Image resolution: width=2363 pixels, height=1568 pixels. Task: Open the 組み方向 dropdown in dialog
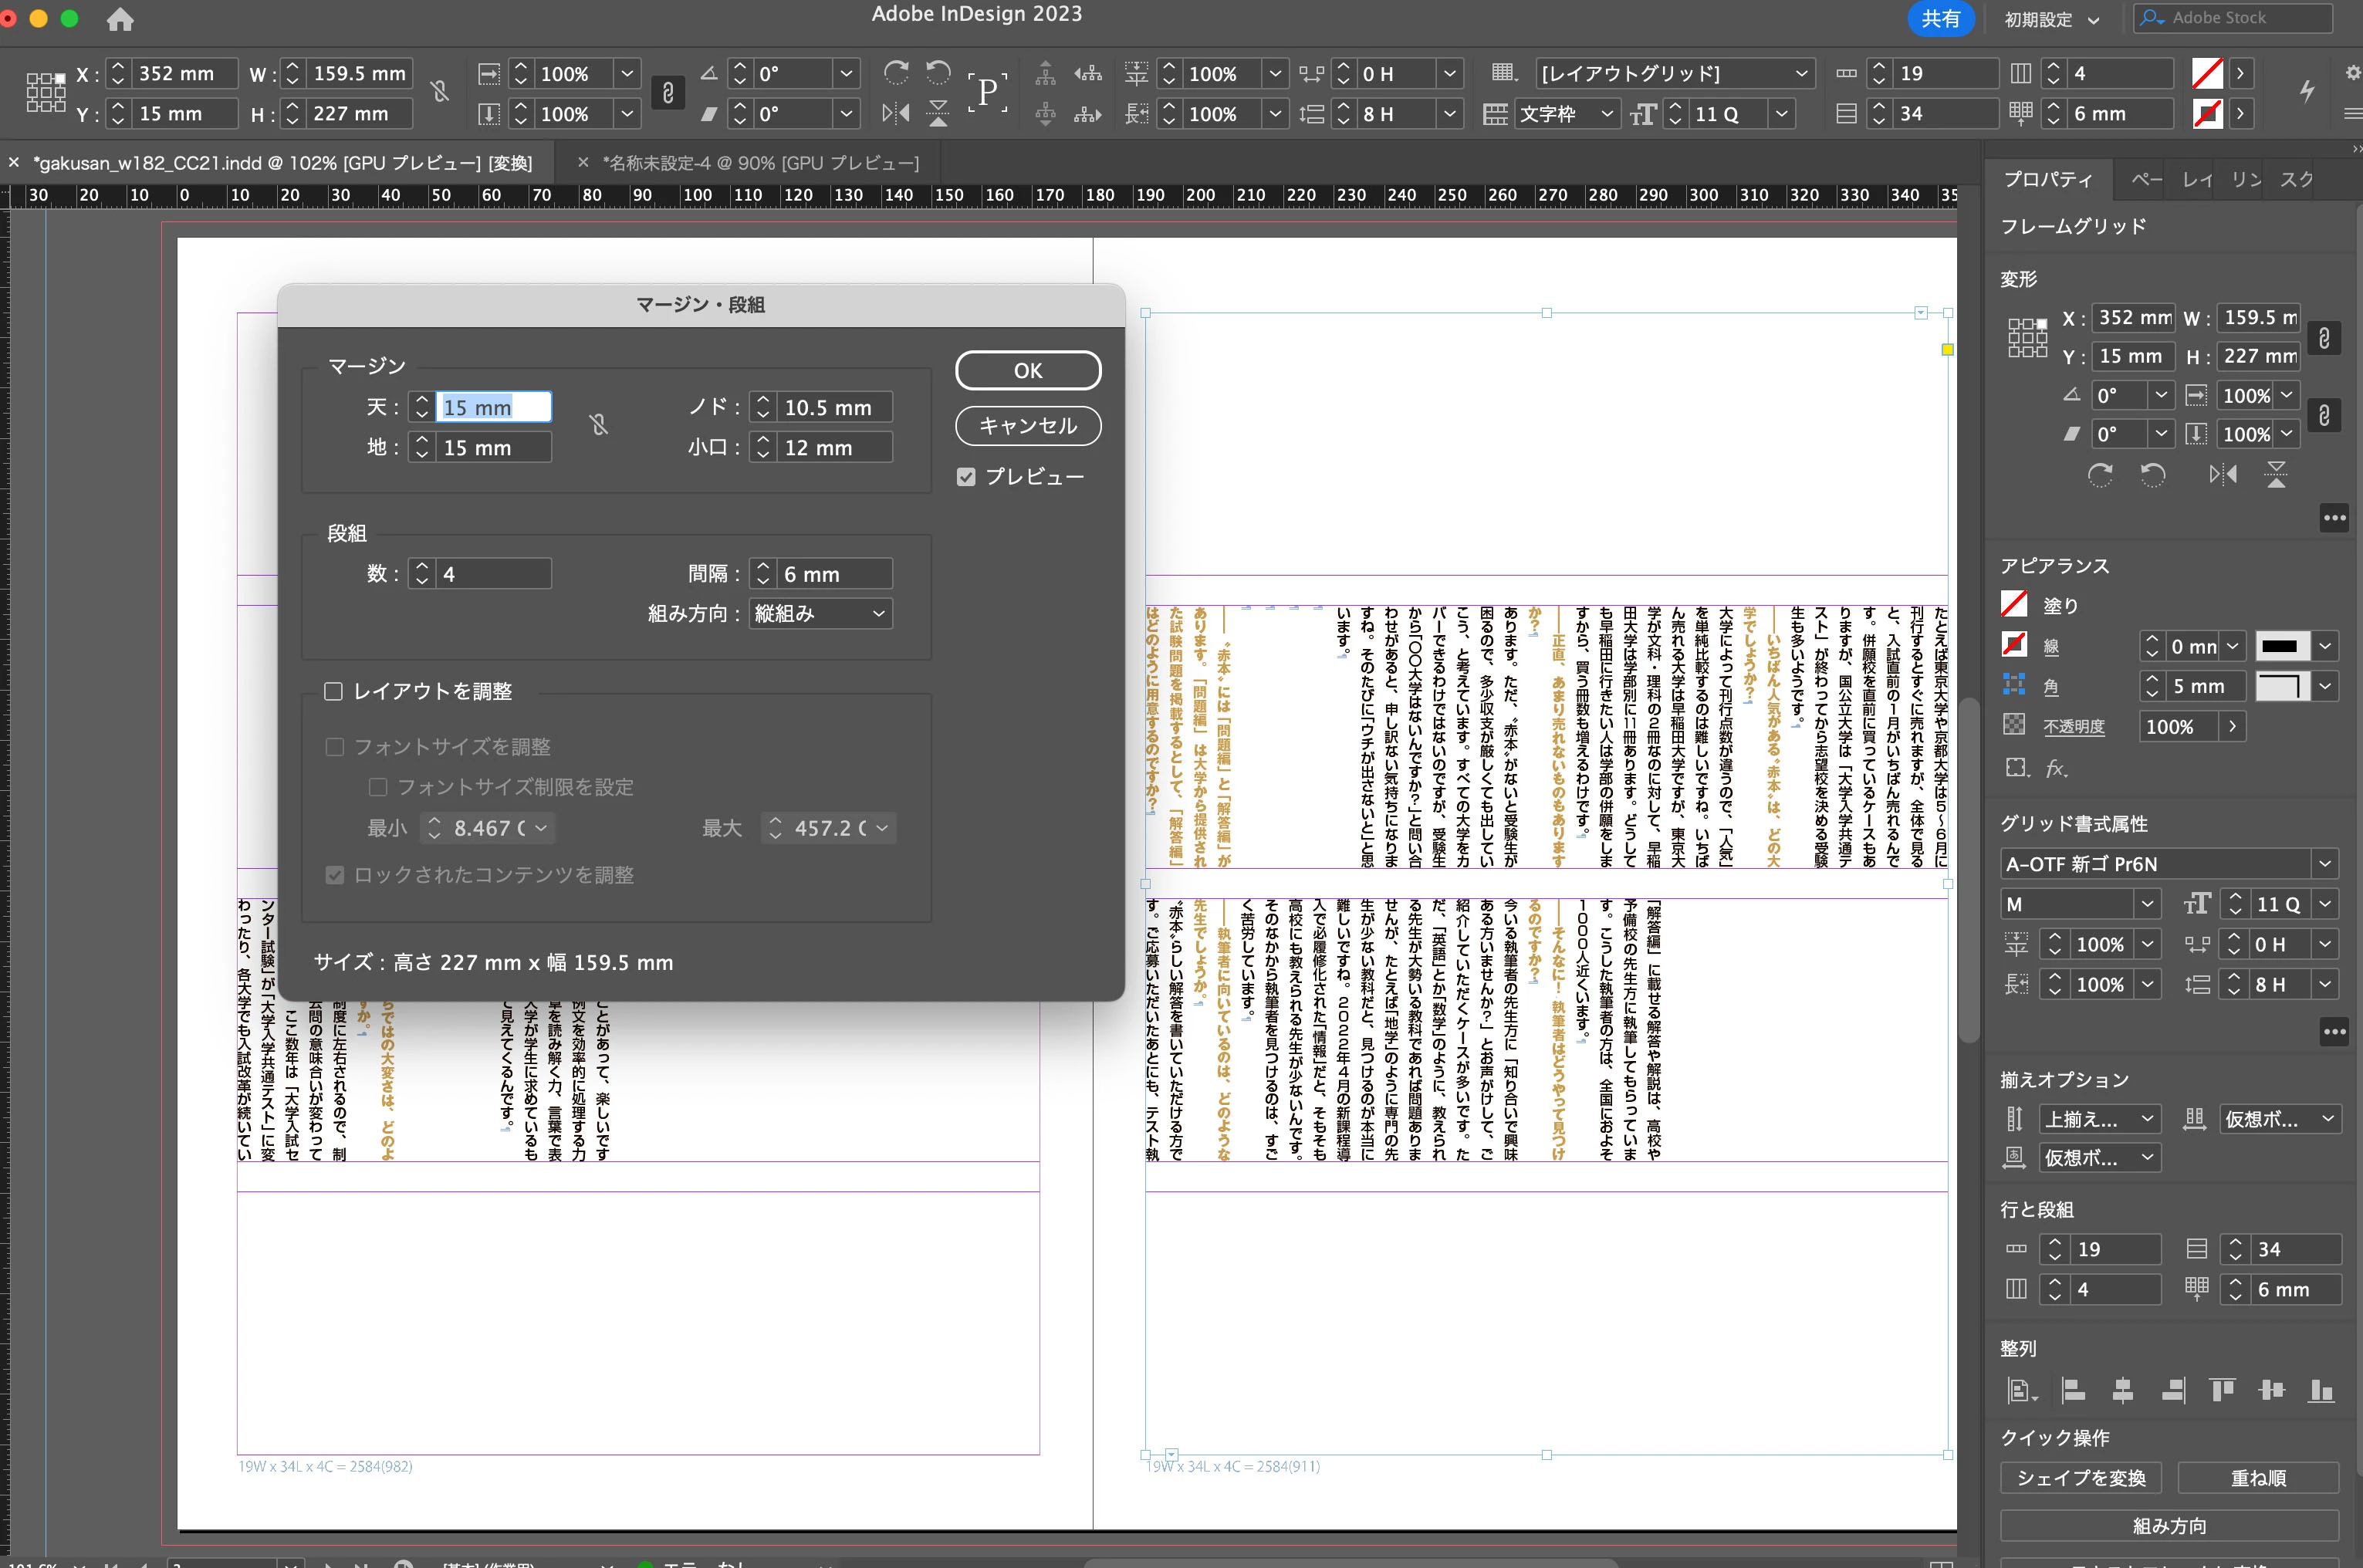tap(820, 614)
